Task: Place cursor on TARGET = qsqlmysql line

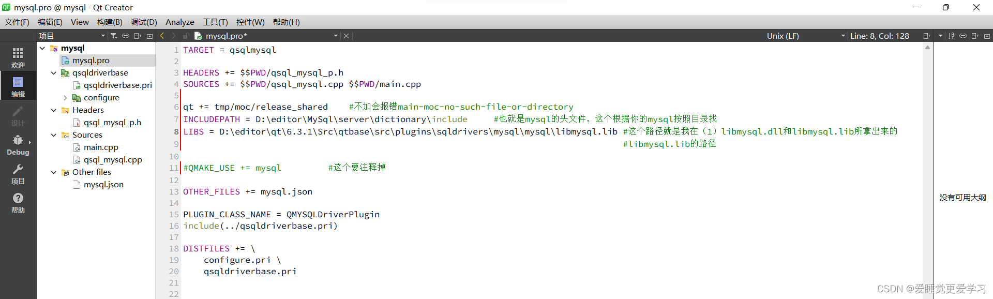Action: tap(230, 50)
